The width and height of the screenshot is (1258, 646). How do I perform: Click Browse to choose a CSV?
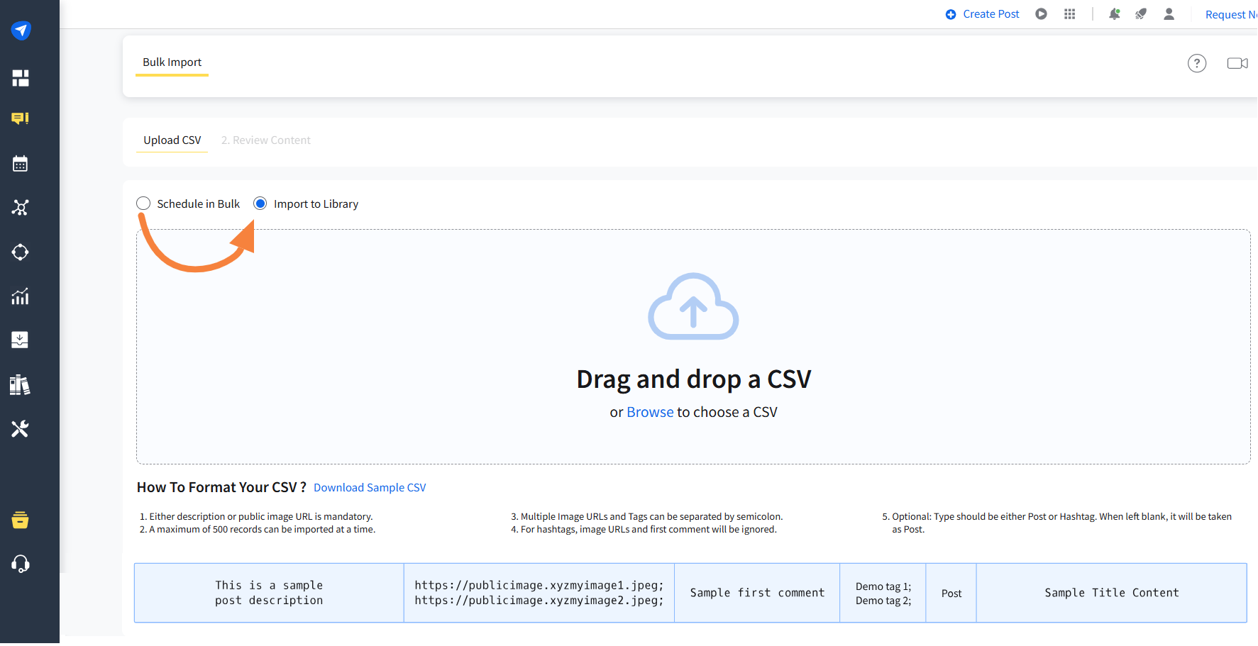pos(650,412)
